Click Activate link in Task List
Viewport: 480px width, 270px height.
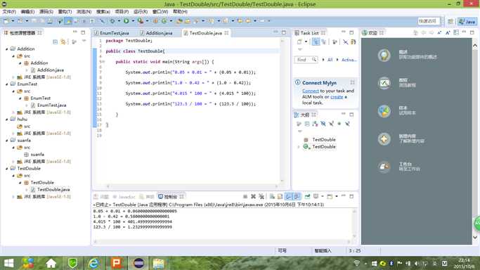point(349,60)
